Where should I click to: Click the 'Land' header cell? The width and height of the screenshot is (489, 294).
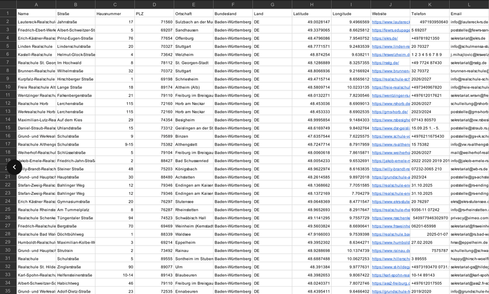coord(272,14)
